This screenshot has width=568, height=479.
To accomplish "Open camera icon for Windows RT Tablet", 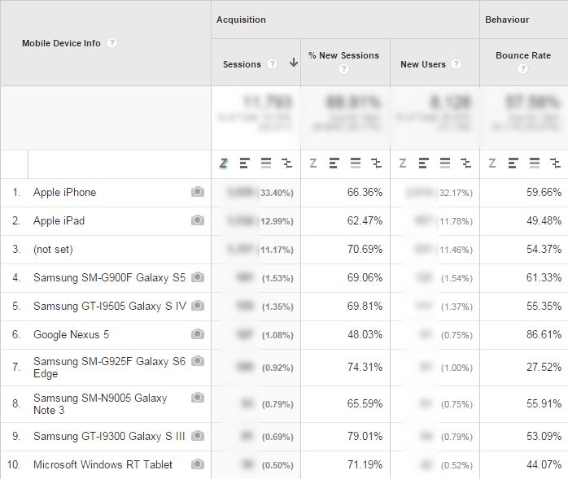I will (198, 464).
